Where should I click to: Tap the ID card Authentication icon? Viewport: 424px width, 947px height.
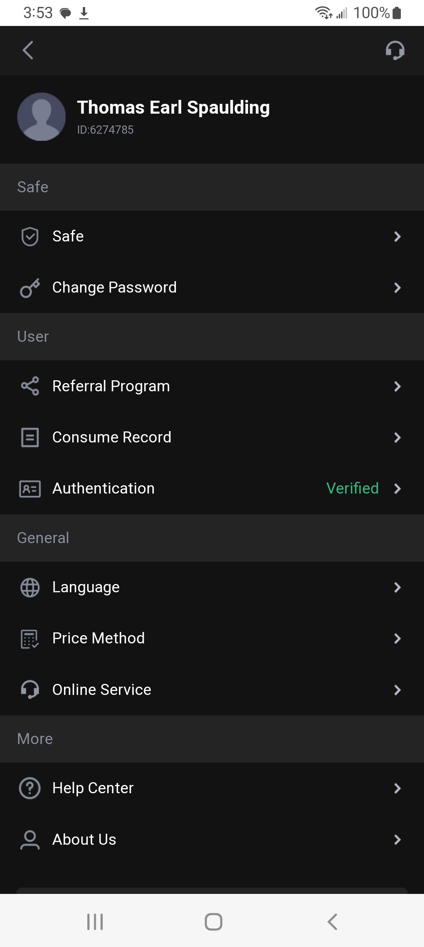pos(30,488)
